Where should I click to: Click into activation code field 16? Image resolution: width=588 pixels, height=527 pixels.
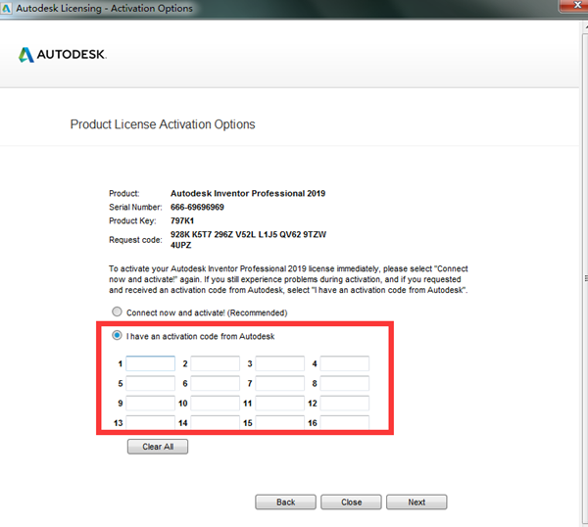[x=345, y=423]
